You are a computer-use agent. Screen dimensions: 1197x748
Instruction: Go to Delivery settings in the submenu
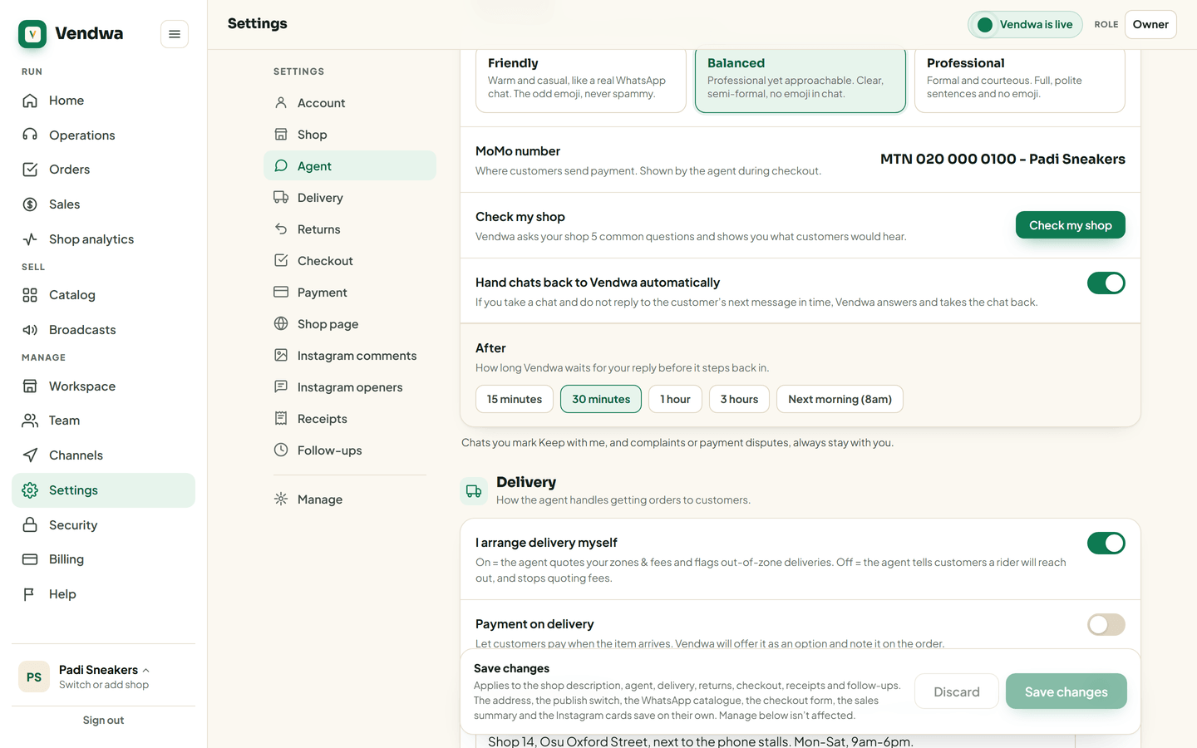[x=350, y=198]
